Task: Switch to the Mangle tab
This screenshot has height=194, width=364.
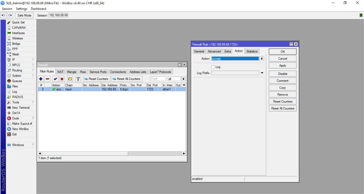Action: [72, 72]
